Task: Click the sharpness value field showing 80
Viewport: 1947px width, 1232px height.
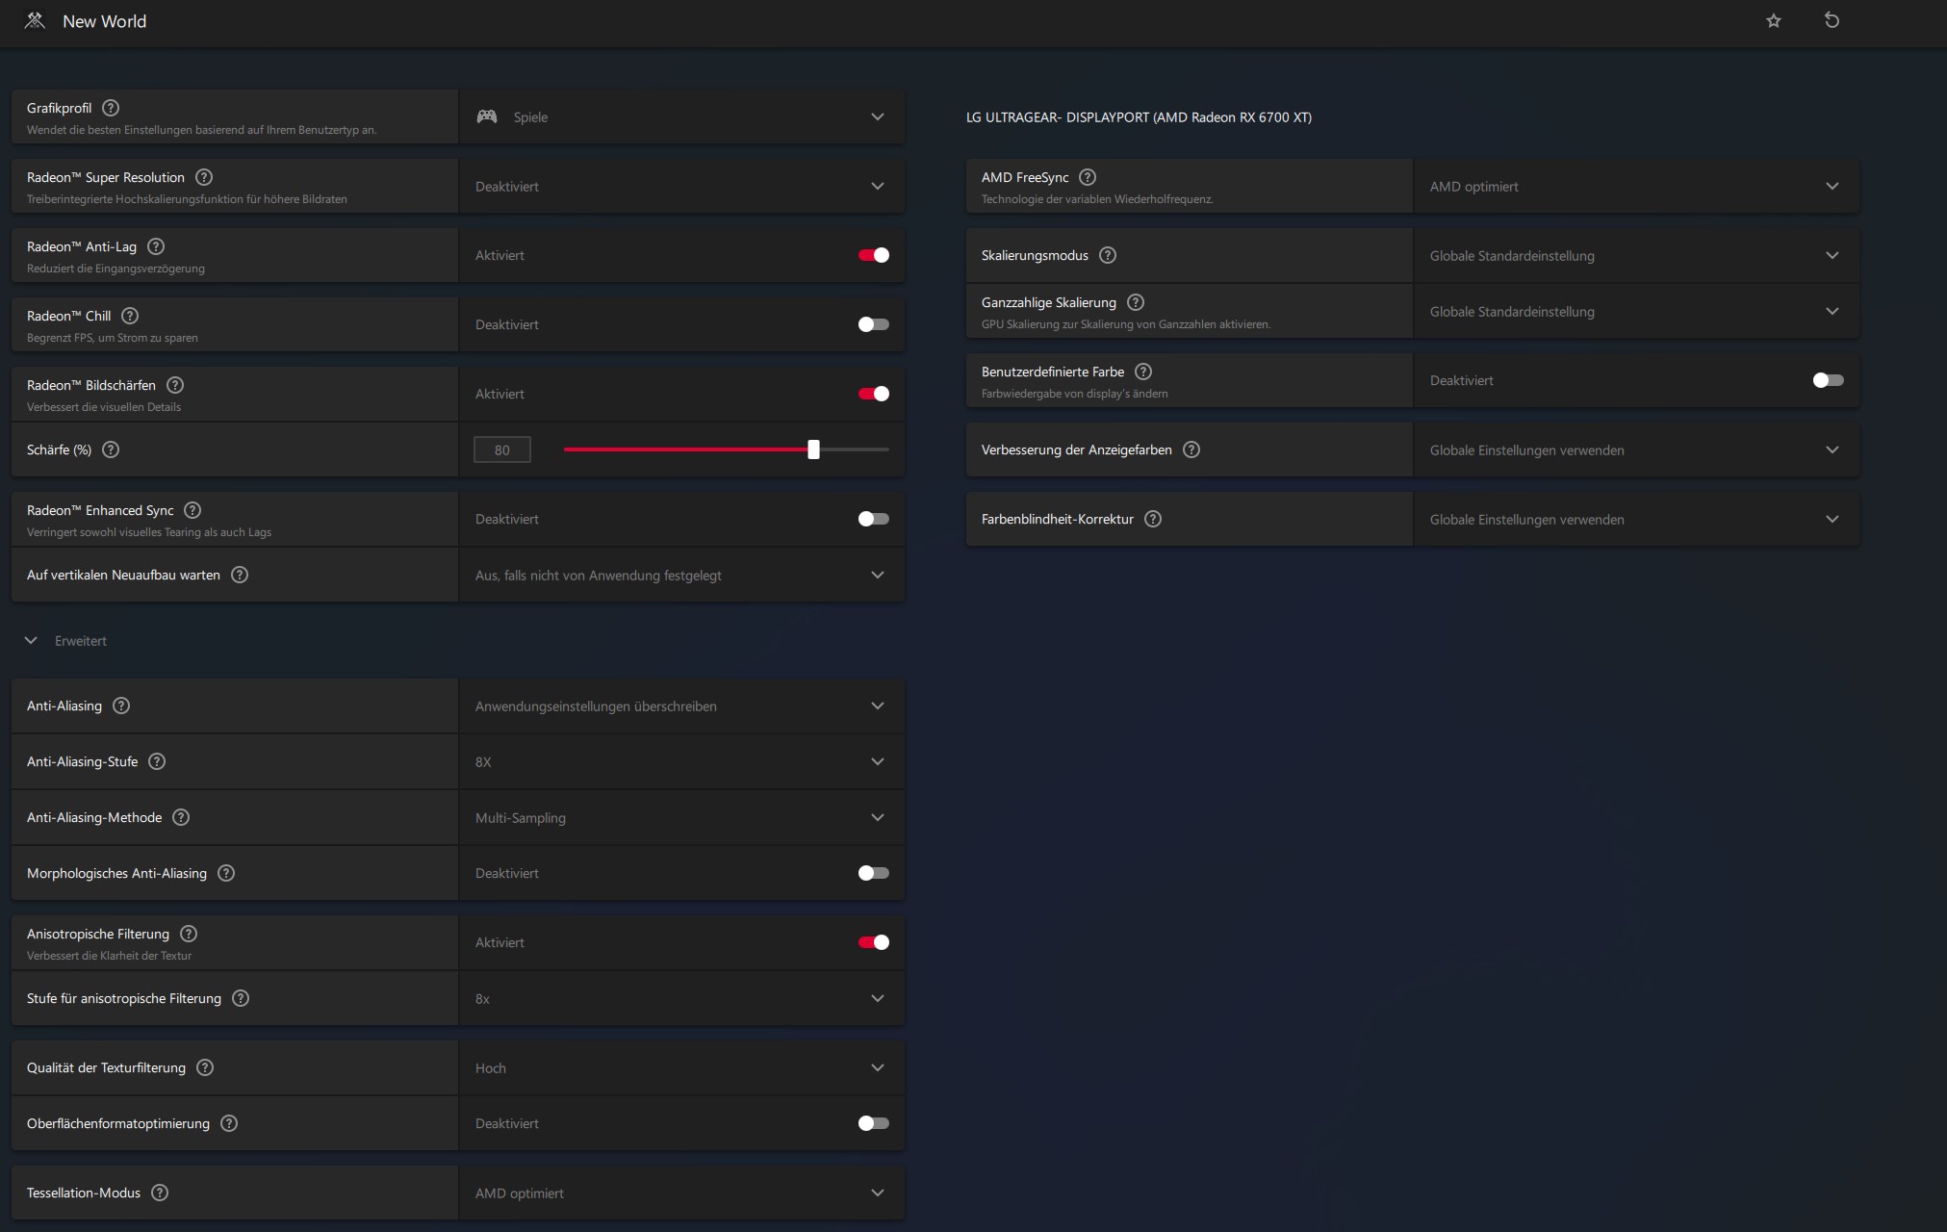Action: 501,449
